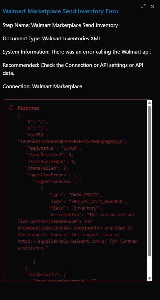The height and width of the screenshot is (300, 160).
Task: Click the System Information error line
Action: 77,52
